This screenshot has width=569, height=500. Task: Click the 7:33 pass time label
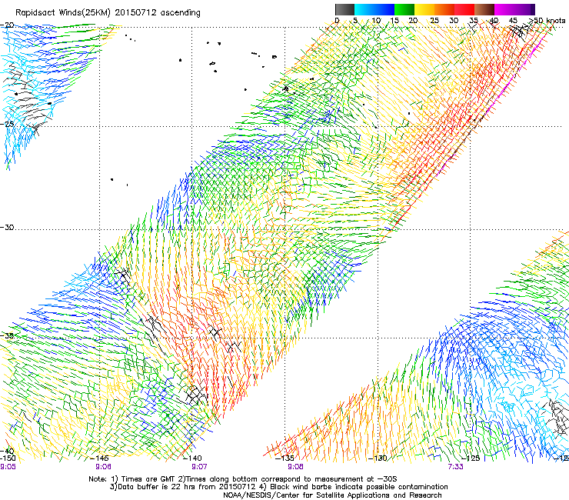tap(455, 467)
